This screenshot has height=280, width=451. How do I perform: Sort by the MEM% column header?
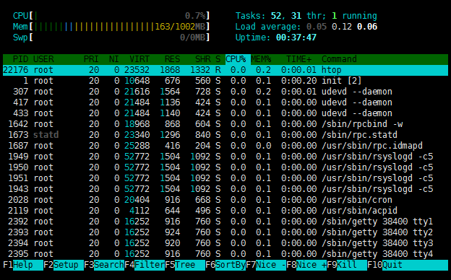(261, 59)
